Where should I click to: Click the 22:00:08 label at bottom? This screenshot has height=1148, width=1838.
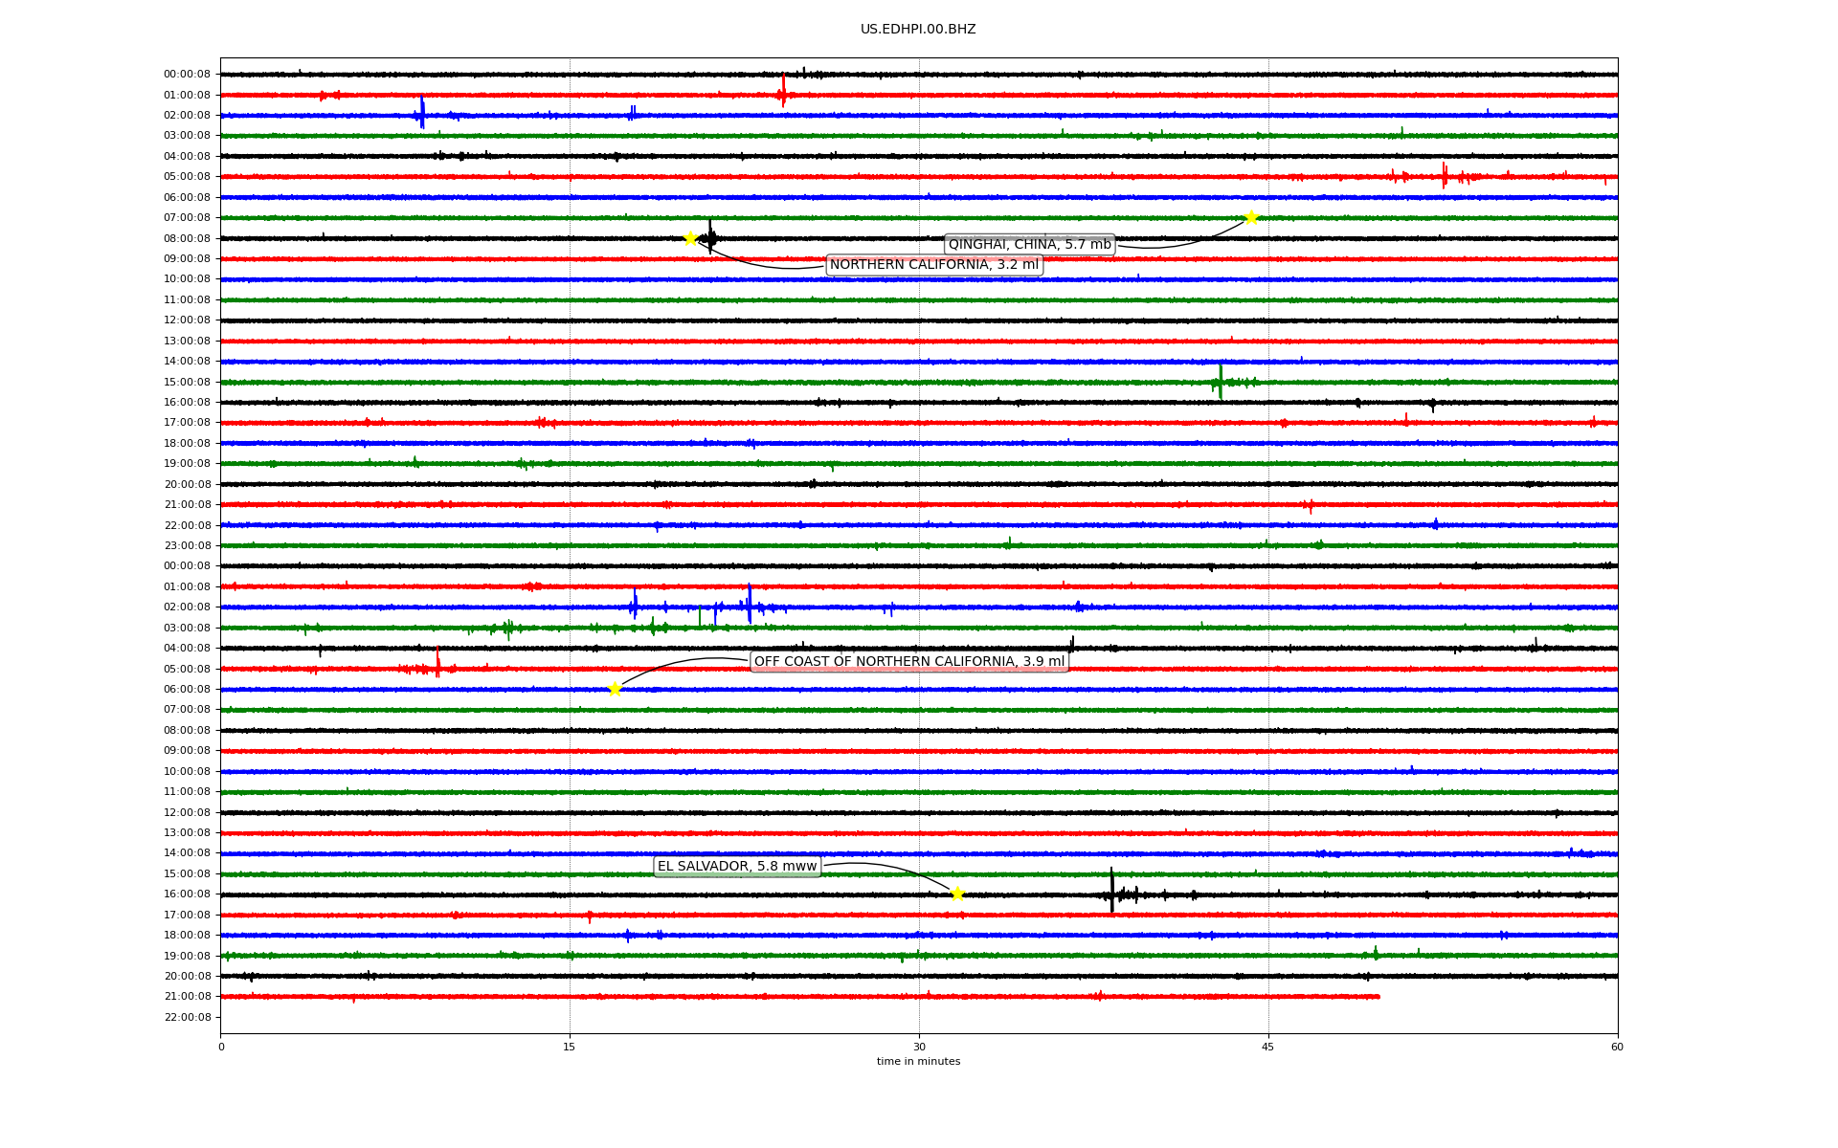(x=187, y=1017)
